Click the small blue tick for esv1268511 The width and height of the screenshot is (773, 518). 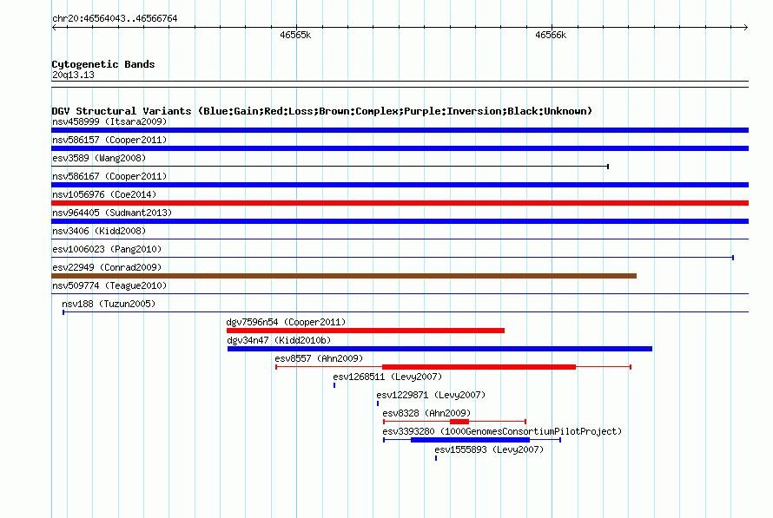tap(334, 385)
